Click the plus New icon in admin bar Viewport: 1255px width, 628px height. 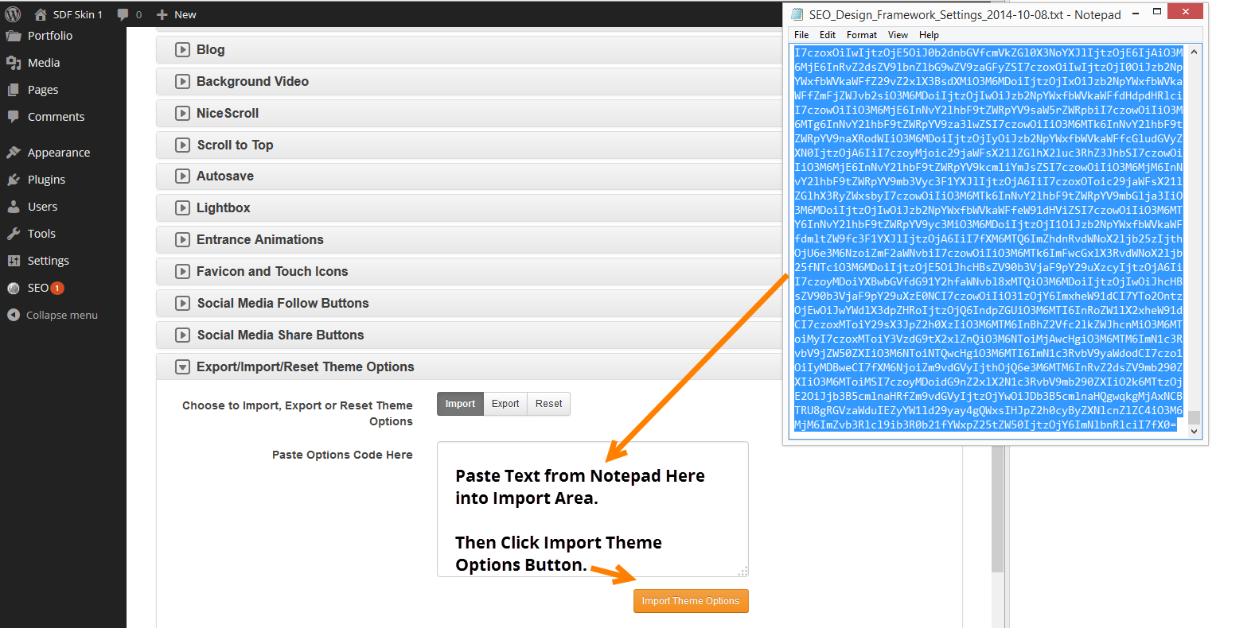tap(162, 14)
